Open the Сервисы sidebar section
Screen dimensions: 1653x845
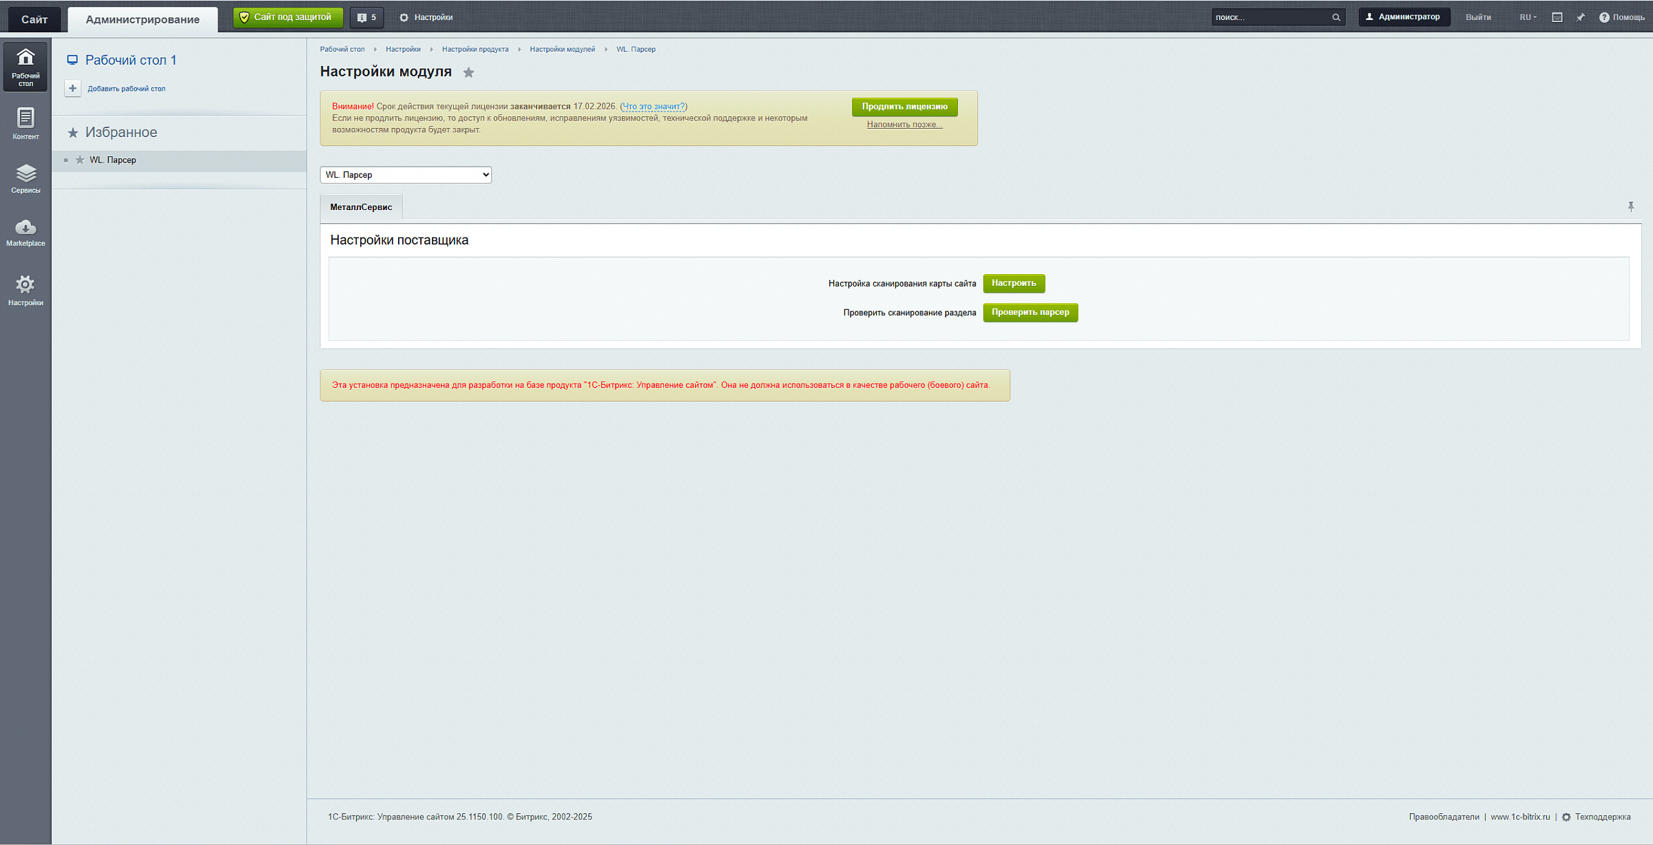[x=25, y=178]
